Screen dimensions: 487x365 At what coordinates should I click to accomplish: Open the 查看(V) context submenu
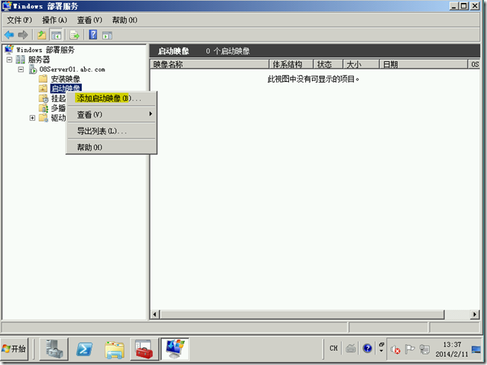[112, 115]
